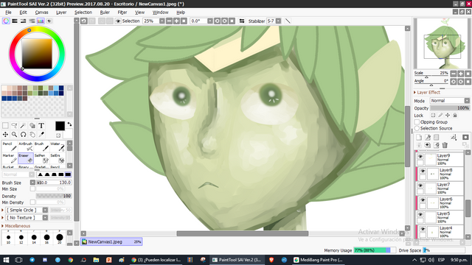Screen dimensions: 472x265
Task: Open the Ruler menu
Action: click(105, 13)
